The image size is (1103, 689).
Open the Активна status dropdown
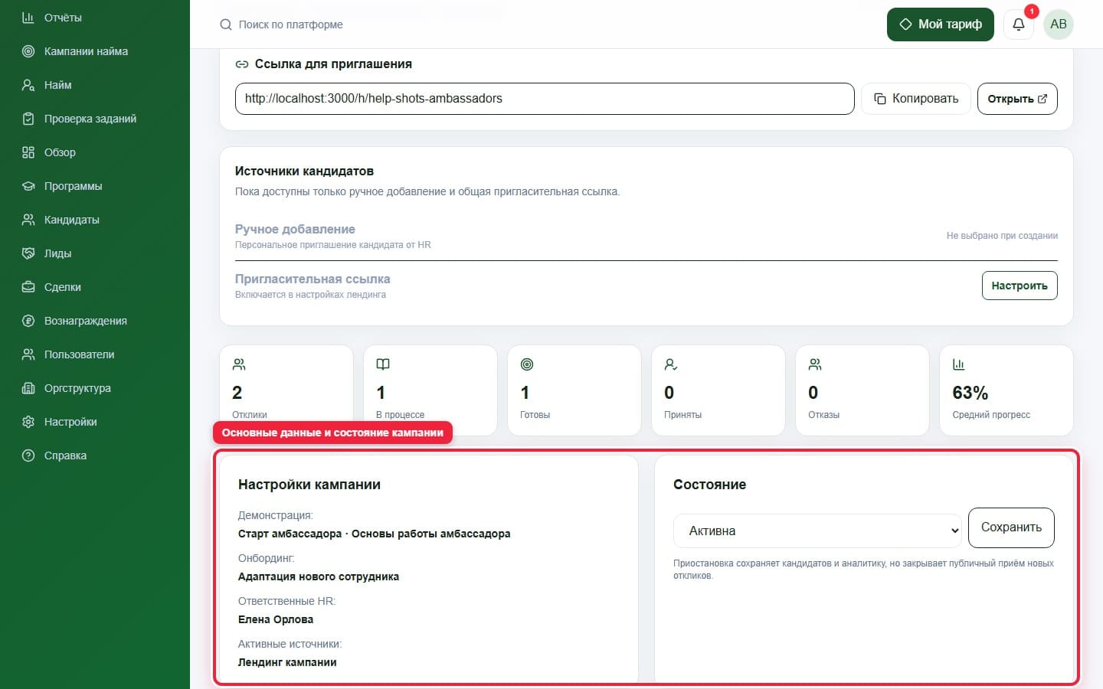(x=817, y=531)
